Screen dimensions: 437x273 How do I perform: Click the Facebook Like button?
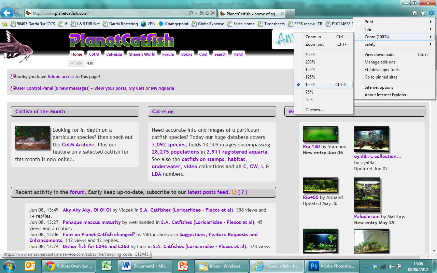pos(76,63)
